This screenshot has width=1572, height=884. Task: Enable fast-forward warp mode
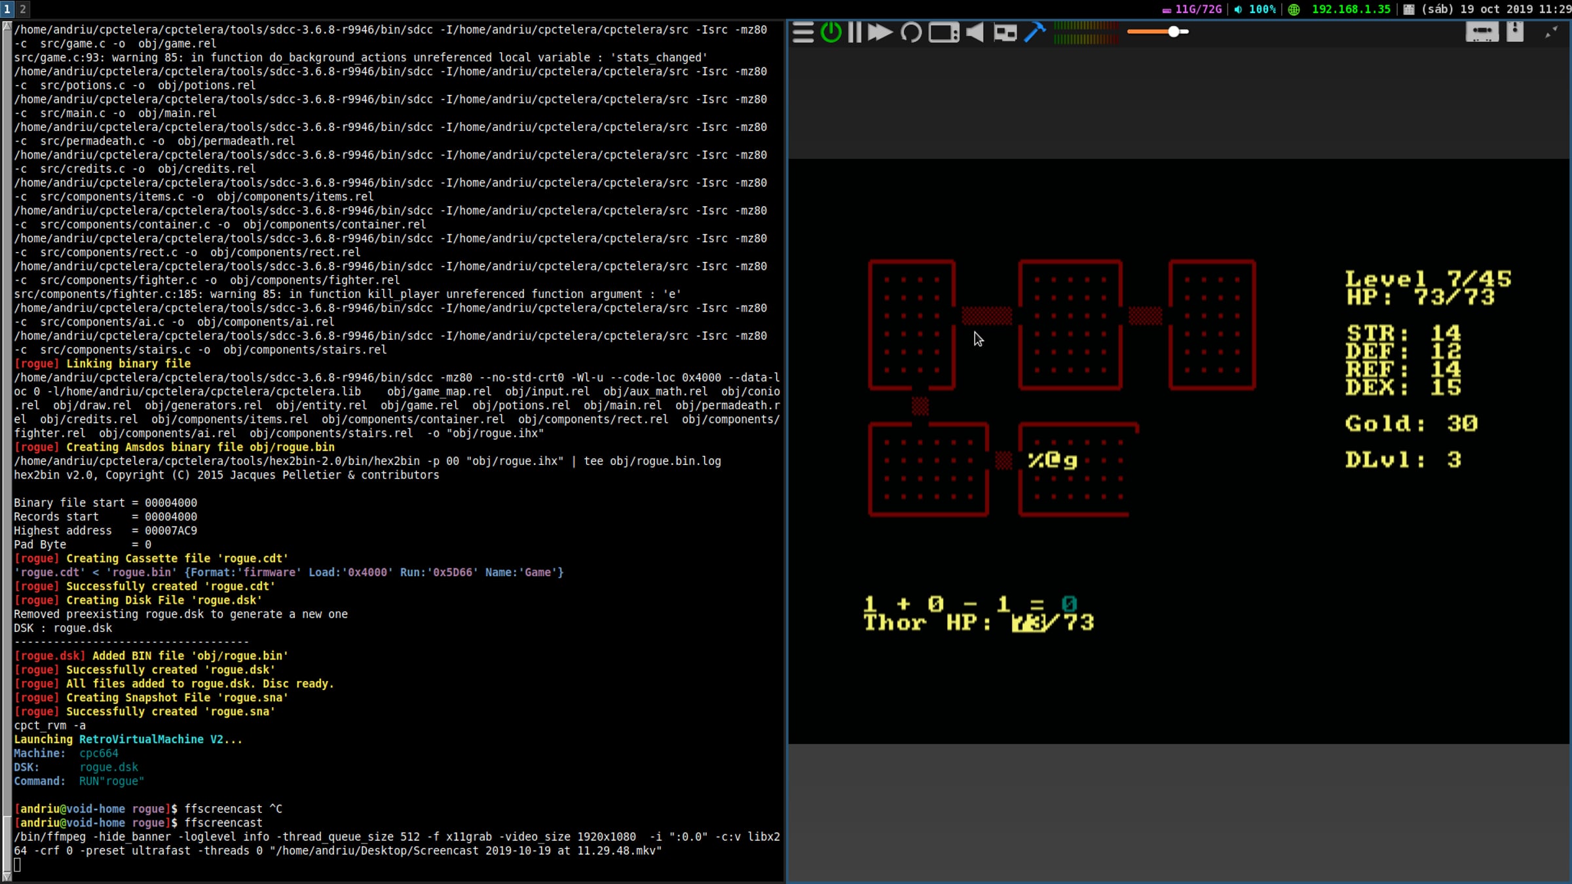(x=880, y=32)
